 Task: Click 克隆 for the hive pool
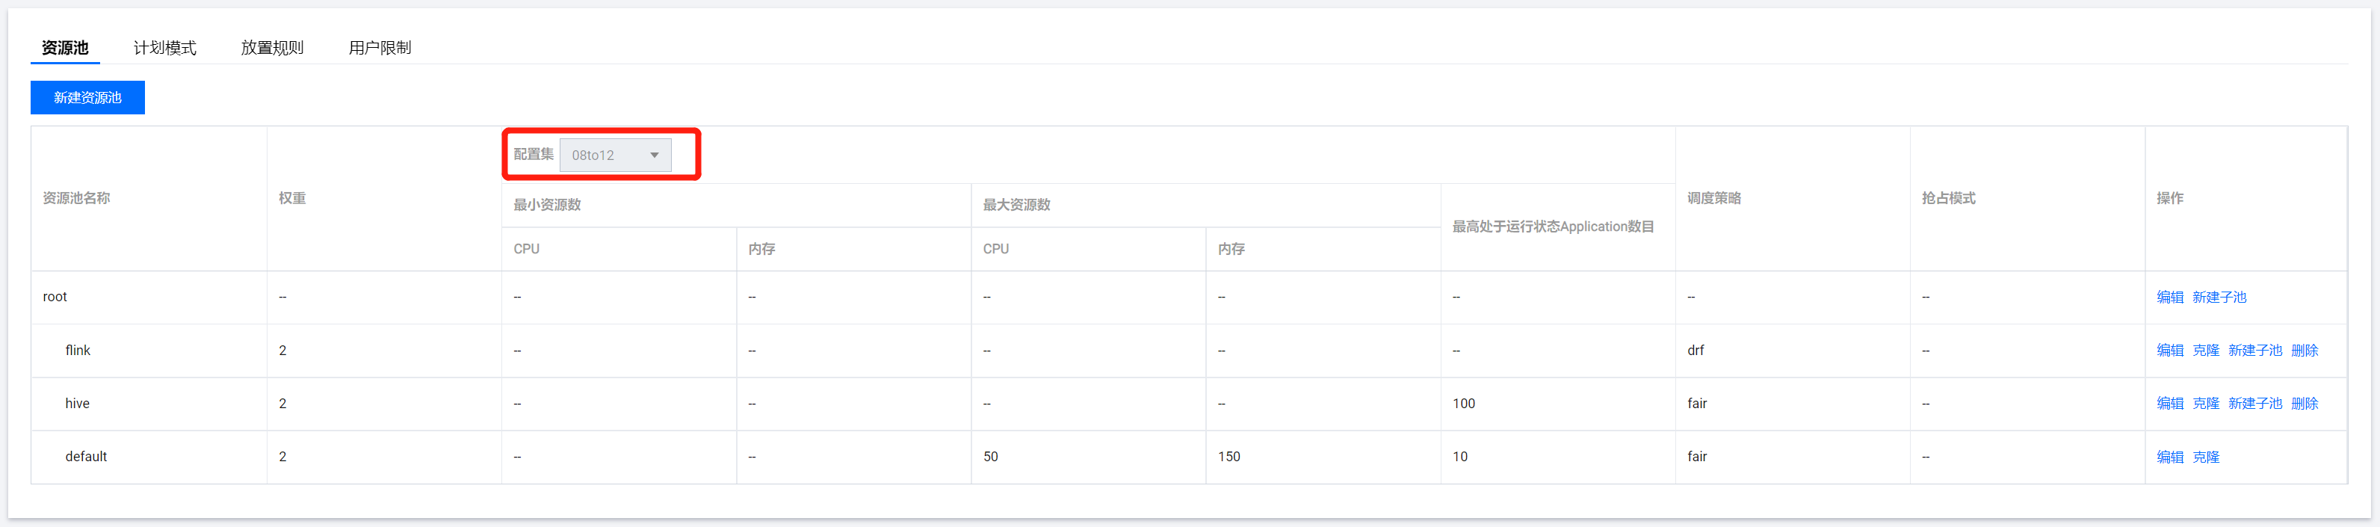(x=2205, y=403)
